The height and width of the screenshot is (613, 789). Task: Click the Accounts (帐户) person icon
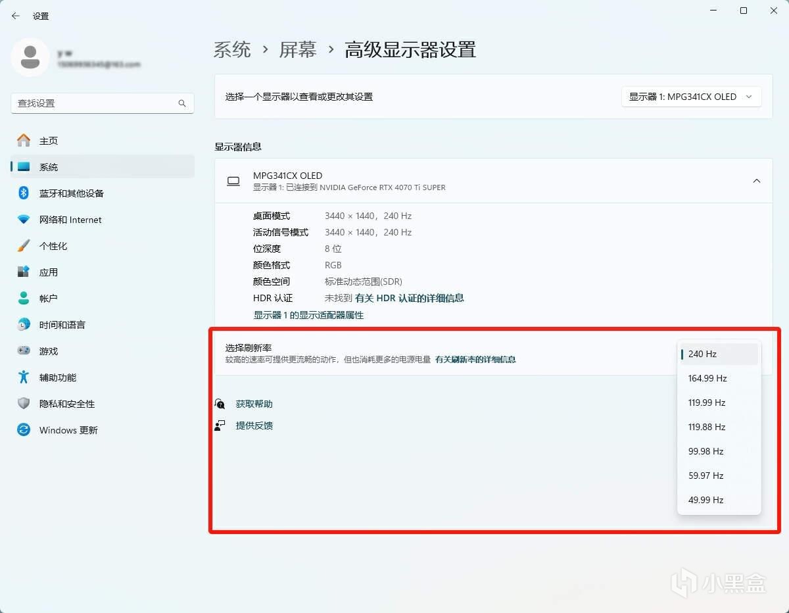(x=24, y=298)
